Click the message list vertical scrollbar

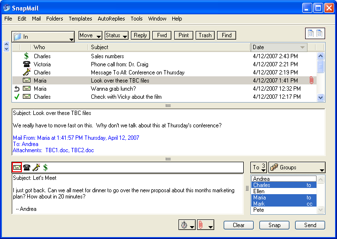(320, 76)
